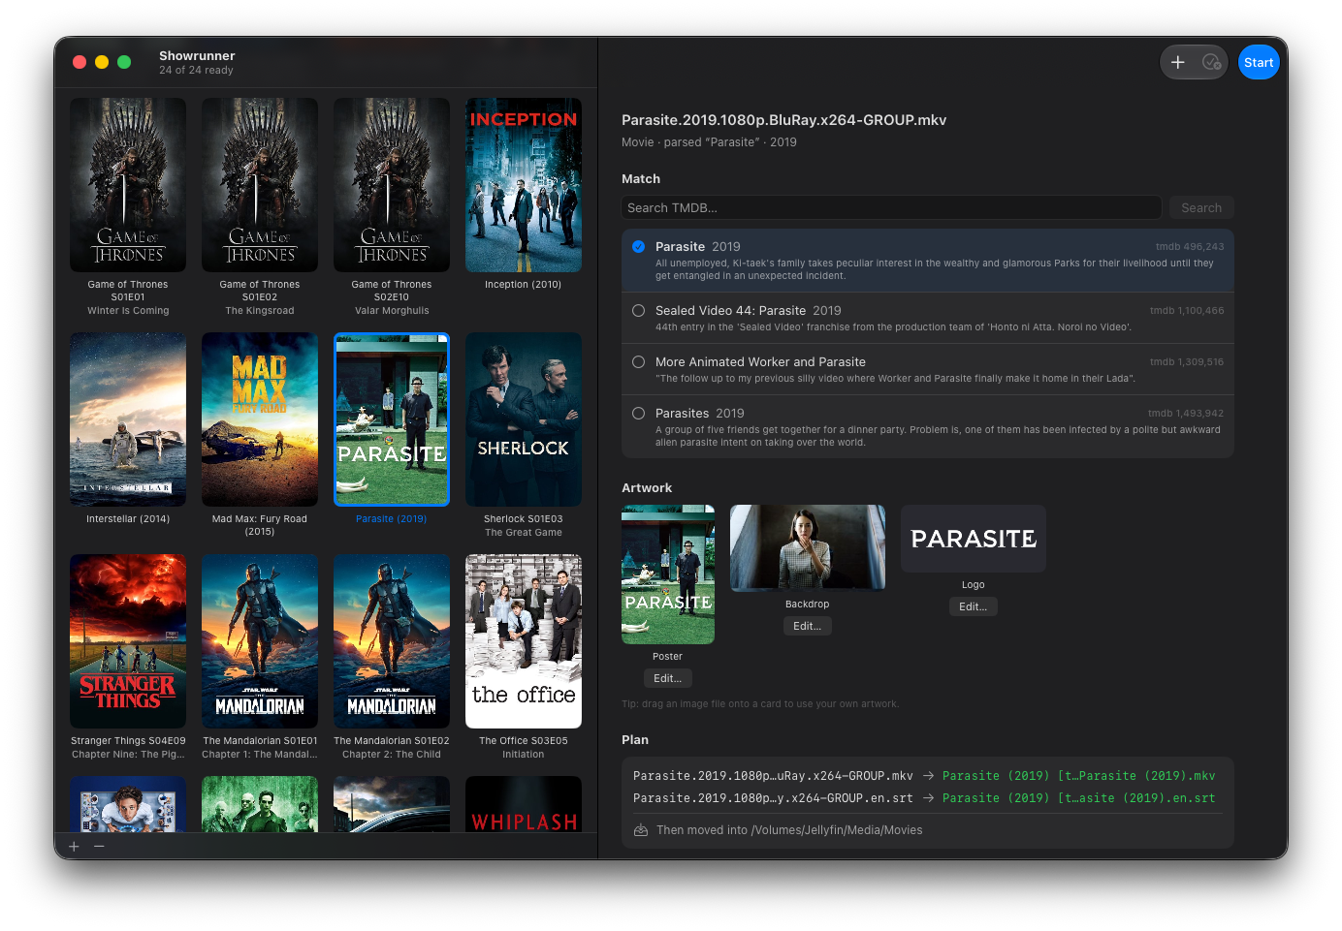Image resolution: width=1342 pixels, height=931 pixels.
Task: Click the Backdrop artwork image
Action: (x=808, y=547)
